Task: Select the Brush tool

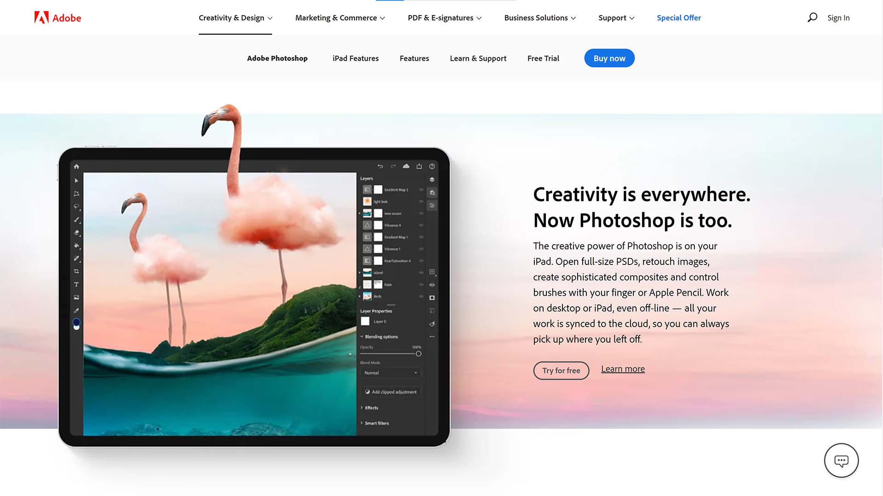Action: (76, 220)
